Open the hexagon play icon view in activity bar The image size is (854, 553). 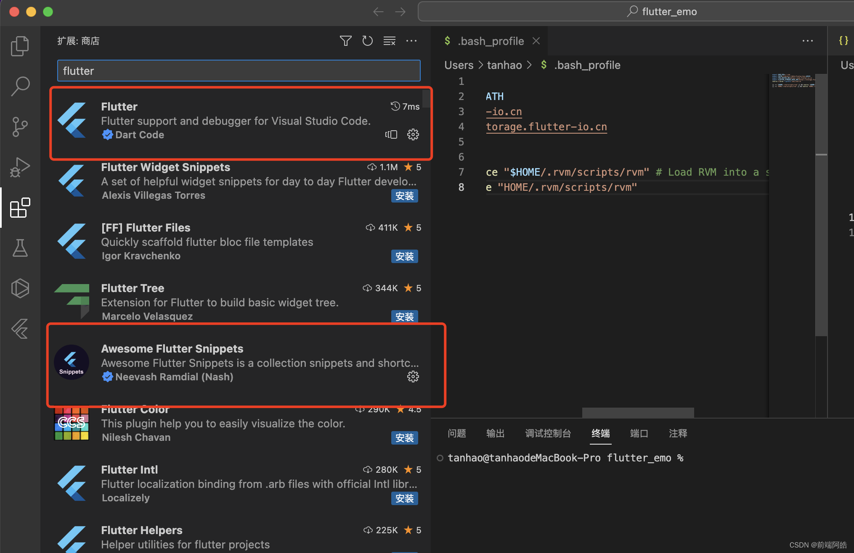pos(20,288)
